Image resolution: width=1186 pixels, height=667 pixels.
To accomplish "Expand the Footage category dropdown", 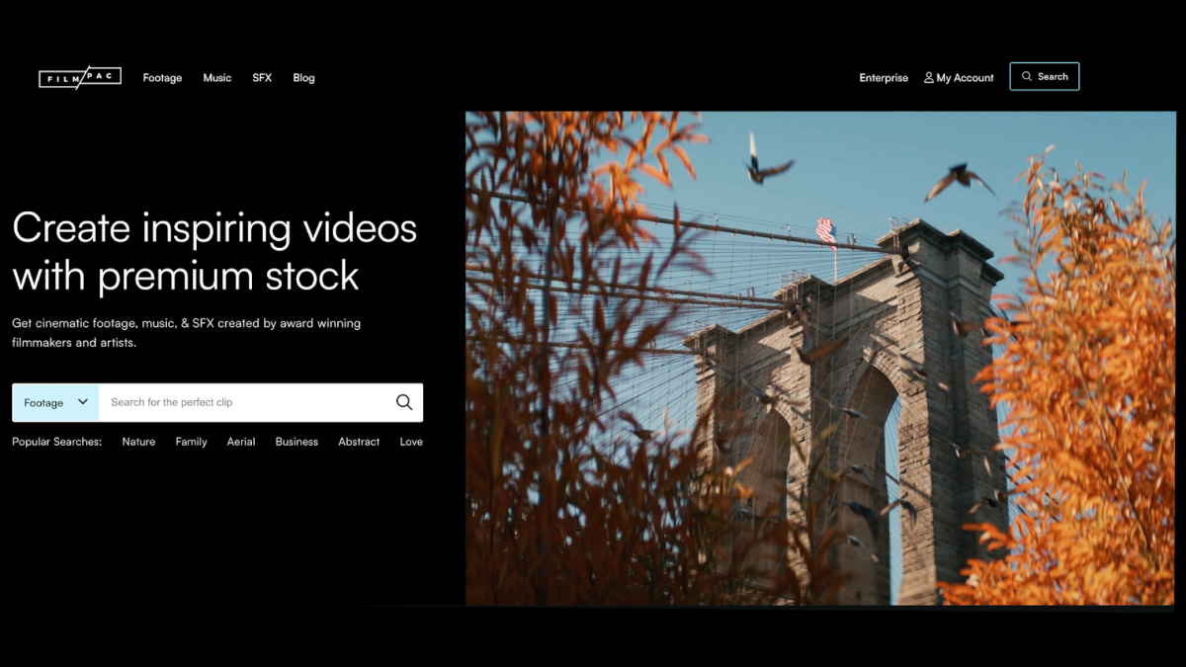I will click(x=55, y=402).
